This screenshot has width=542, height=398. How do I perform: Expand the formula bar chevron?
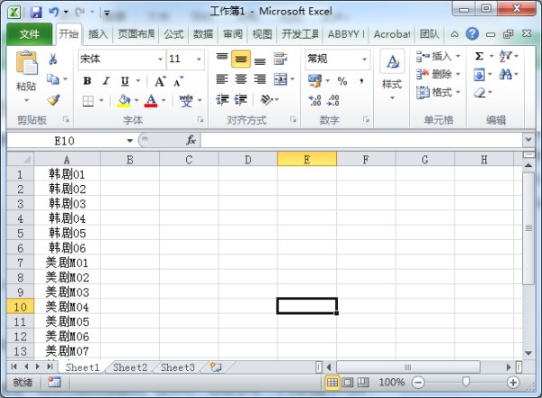528,140
